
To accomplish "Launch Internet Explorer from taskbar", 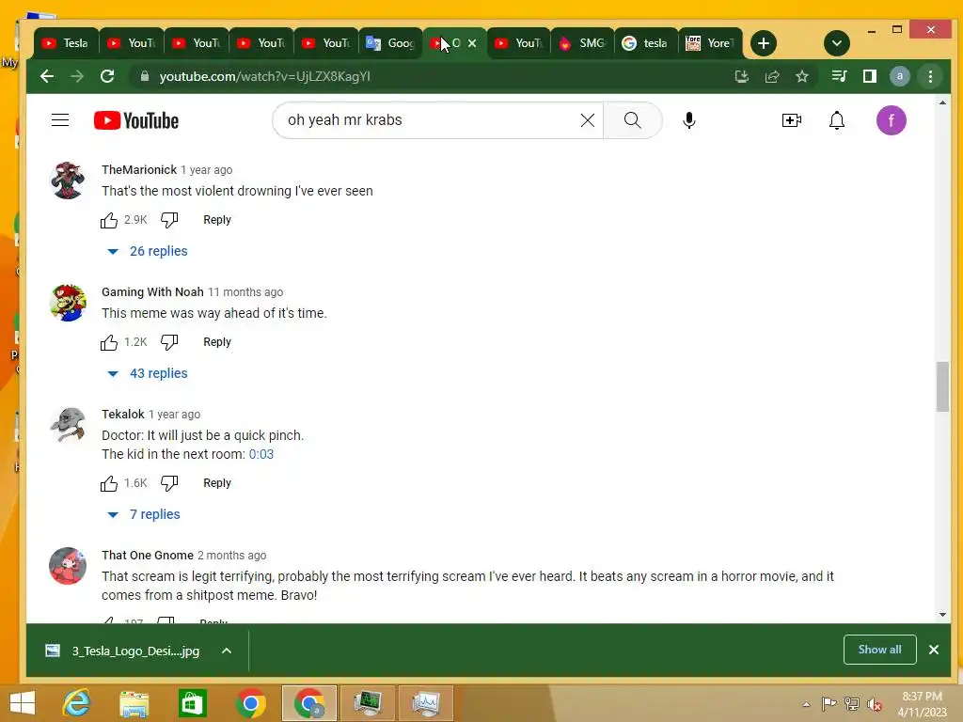I will click(77, 703).
